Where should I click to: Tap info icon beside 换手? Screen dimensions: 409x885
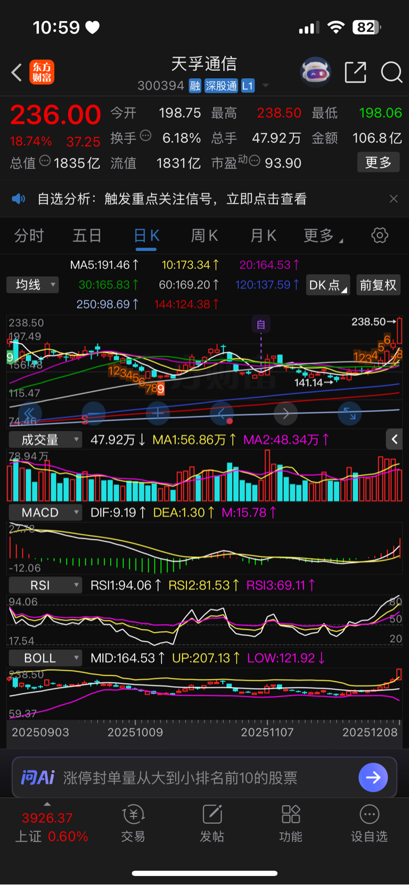[145, 136]
